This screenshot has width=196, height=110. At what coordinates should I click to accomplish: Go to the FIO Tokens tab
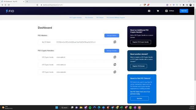click(x=100, y=18)
